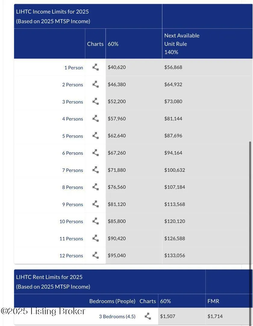Open chart icon for 1 Person row

(x=95, y=67)
